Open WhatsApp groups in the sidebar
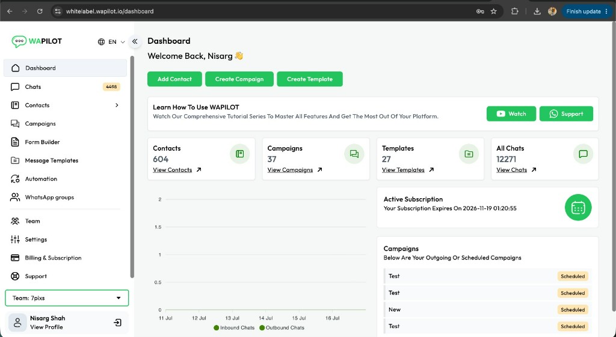 [x=65, y=198]
